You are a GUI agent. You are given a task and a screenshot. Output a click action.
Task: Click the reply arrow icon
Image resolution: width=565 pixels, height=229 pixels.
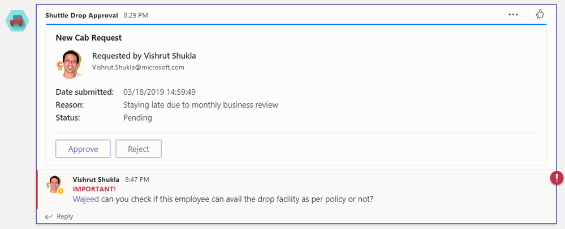(x=49, y=217)
